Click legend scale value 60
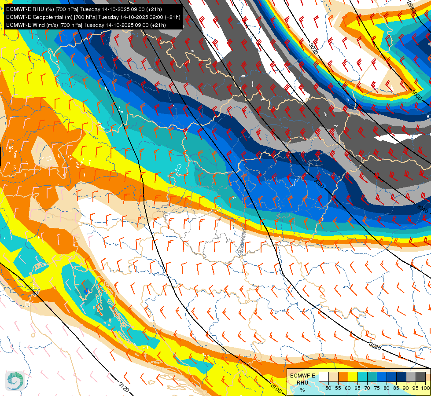This screenshot has width=431, height=396. click(x=348, y=389)
